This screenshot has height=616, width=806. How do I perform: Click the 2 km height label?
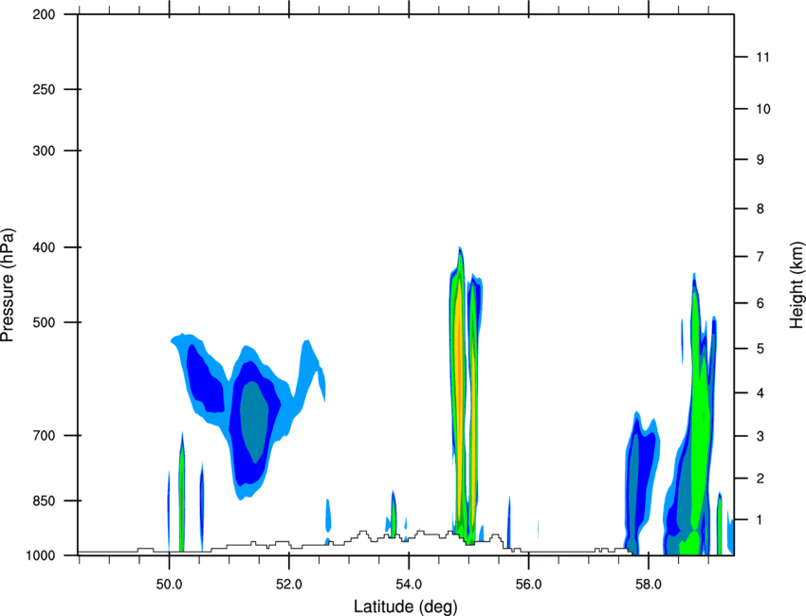coord(760,479)
